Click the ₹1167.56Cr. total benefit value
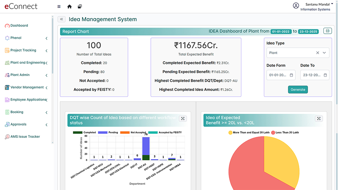338x190 pixels. [x=196, y=45]
